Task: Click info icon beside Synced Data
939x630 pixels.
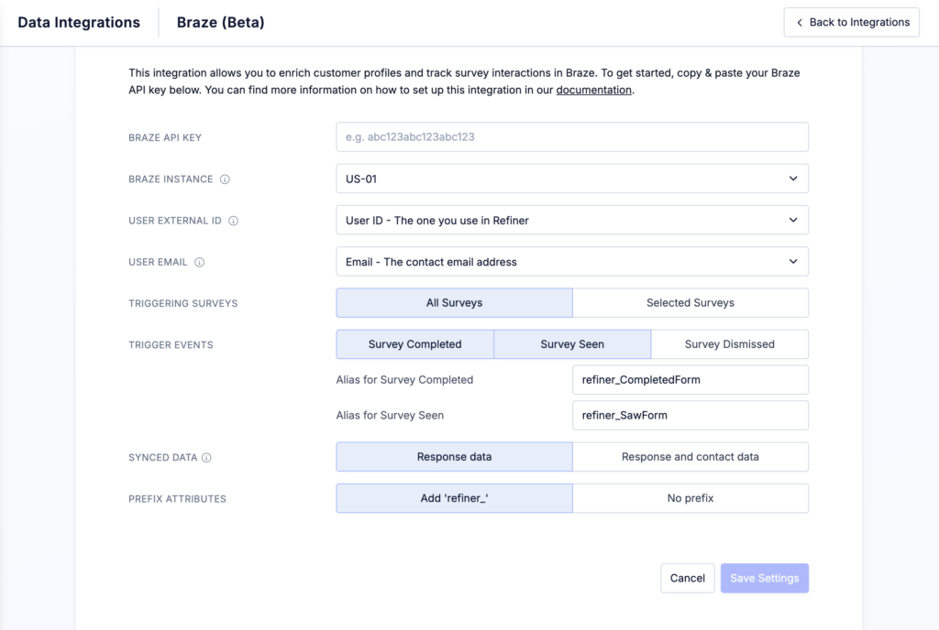Action: coord(206,458)
